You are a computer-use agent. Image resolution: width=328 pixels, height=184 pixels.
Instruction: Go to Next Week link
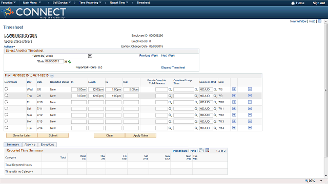(168, 56)
